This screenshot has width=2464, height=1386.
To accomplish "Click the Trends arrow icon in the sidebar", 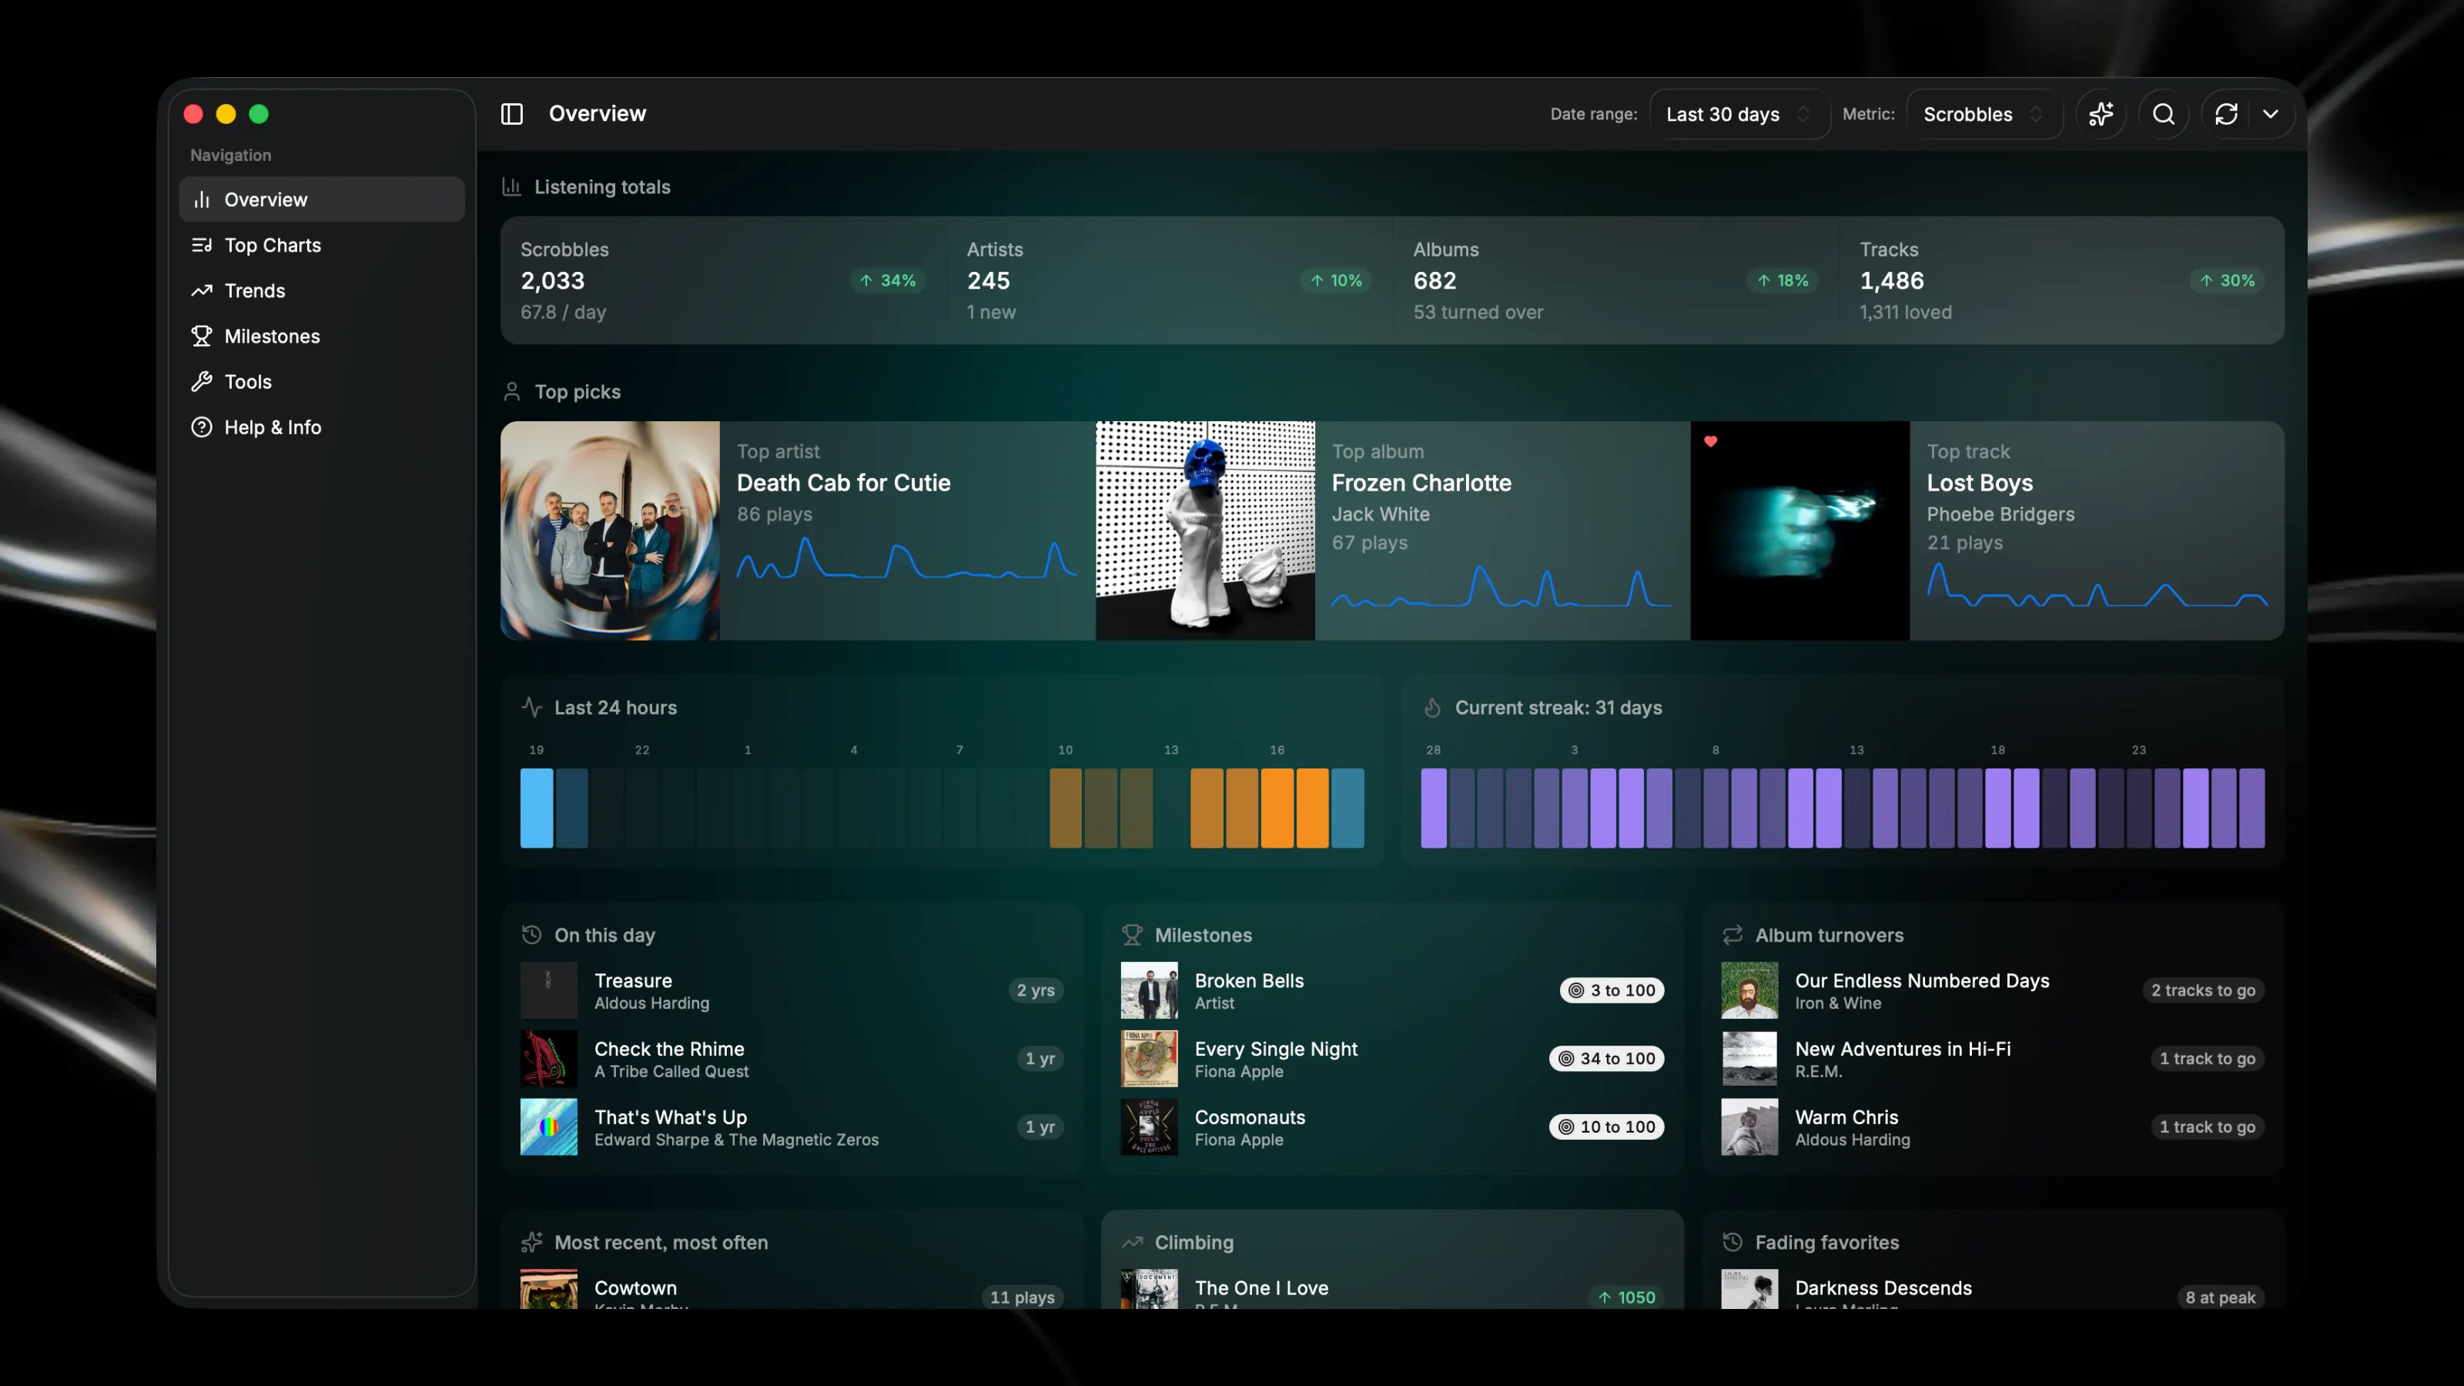I will [x=201, y=291].
